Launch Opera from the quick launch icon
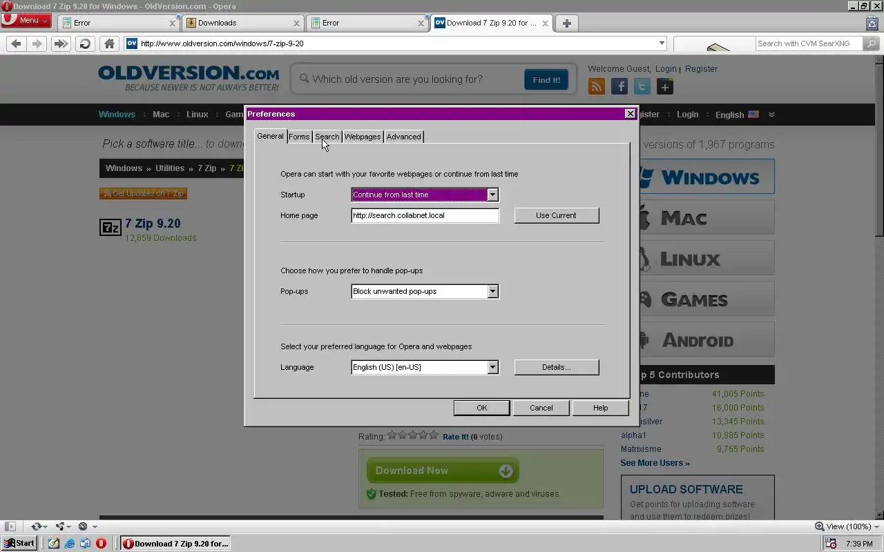884x552 pixels. [101, 544]
